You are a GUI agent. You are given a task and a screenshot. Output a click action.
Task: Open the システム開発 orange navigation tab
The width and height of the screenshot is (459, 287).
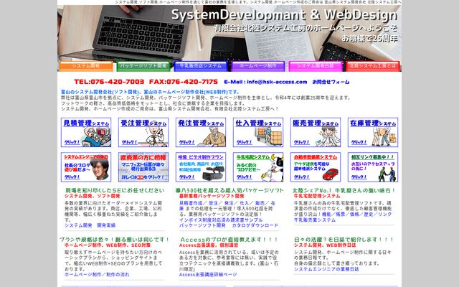tap(86, 66)
